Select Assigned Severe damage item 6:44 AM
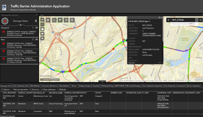Screen dimensions: 203x117 point(19,34)
